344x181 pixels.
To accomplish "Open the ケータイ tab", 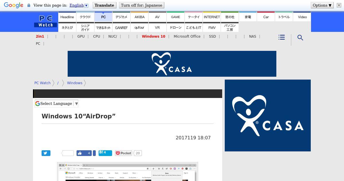I will 193,17.
